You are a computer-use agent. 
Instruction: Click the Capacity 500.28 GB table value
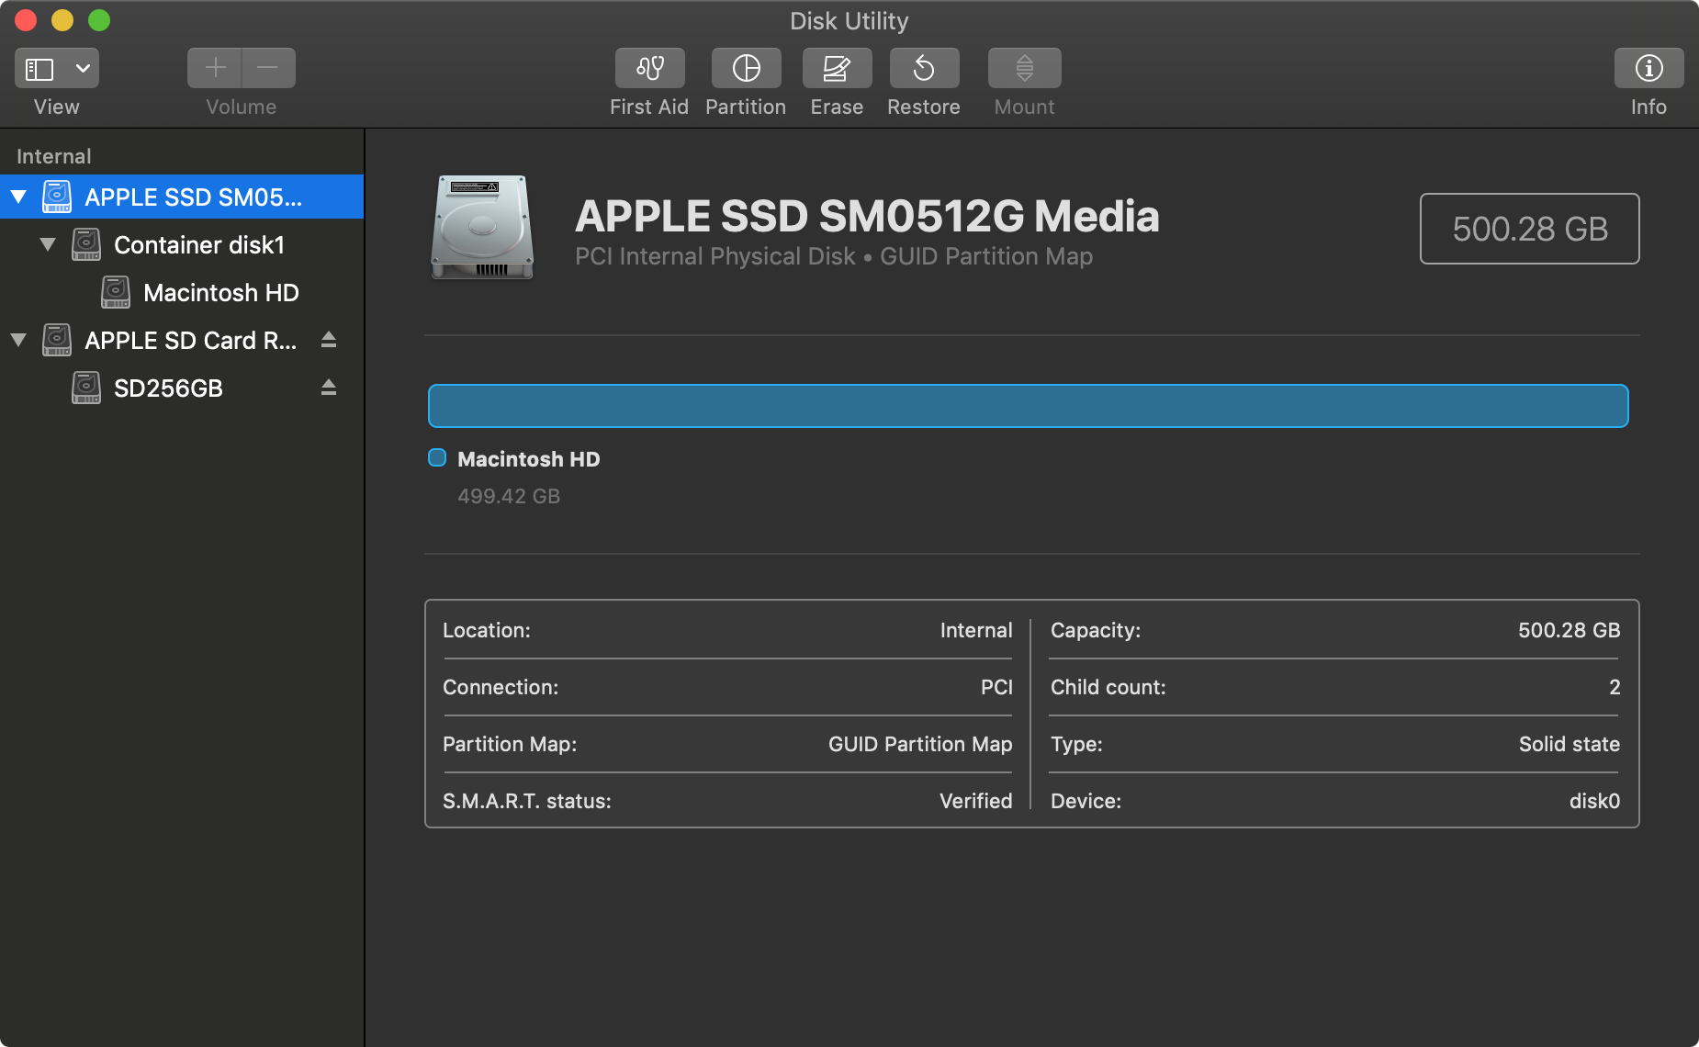tap(1569, 630)
